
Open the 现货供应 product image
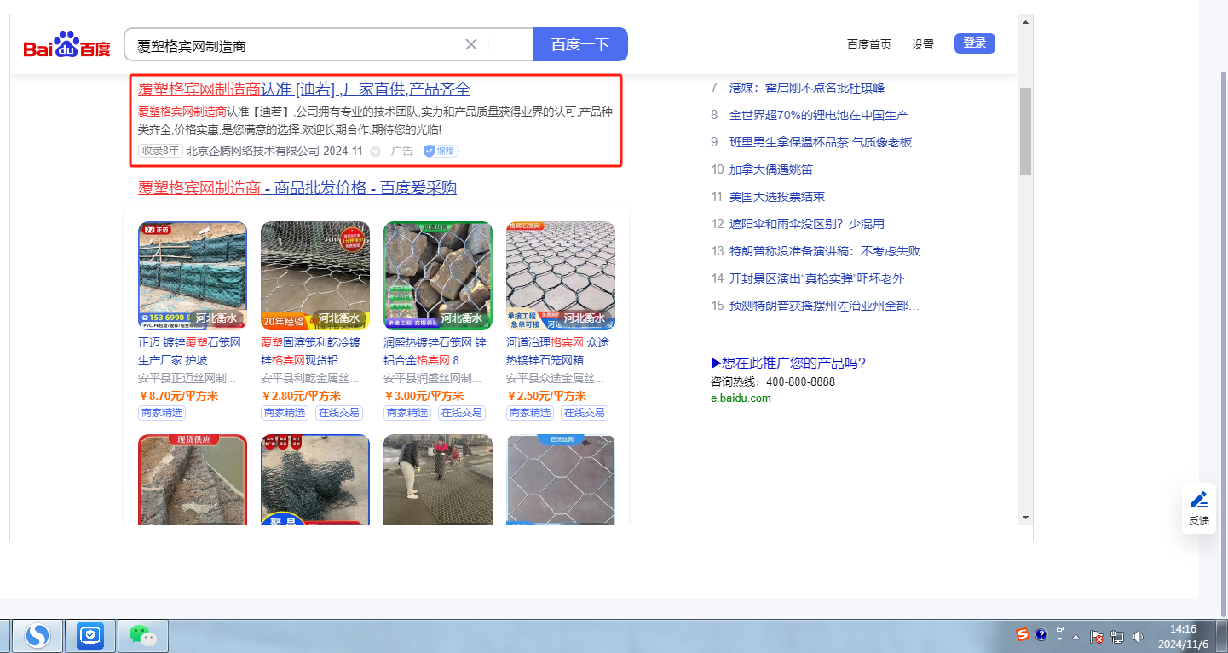pyautogui.click(x=193, y=480)
